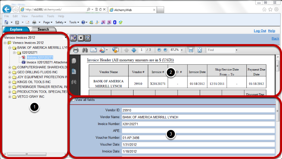Open the View menu

pos(24,16)
